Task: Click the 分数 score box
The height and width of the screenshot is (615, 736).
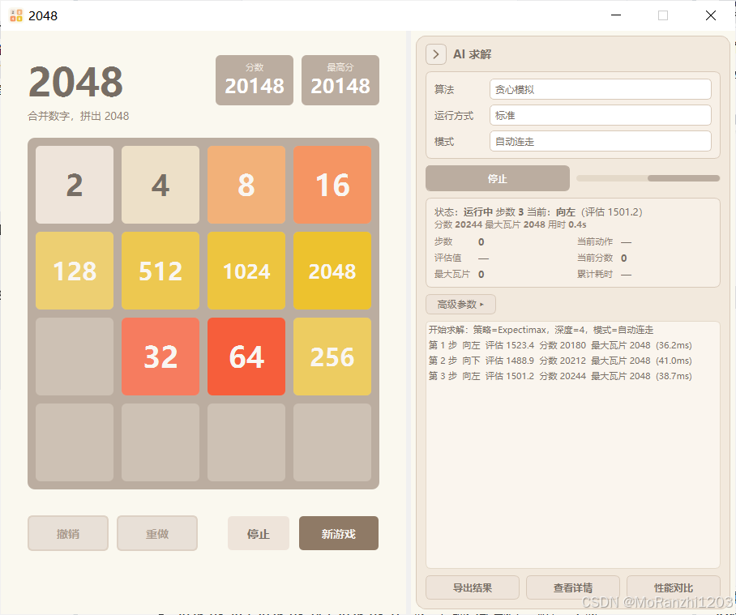Action: (255, 80)
